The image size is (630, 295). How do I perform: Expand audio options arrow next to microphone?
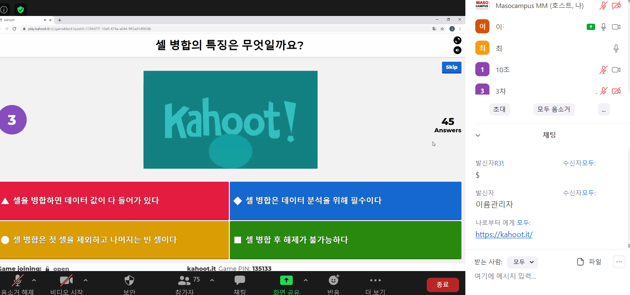coord(34,280)
